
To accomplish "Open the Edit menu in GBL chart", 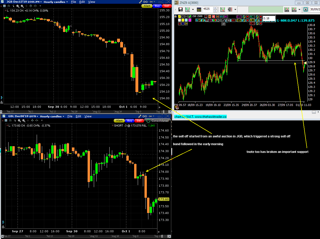I will click(79, 116).
